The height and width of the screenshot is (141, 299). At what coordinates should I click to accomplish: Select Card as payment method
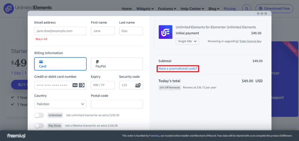pos(60,64)
